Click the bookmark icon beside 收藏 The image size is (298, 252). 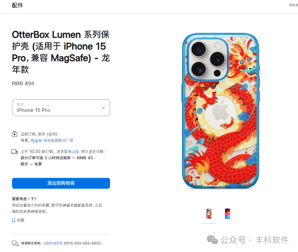pyautogui.click(x=14, y=220)
